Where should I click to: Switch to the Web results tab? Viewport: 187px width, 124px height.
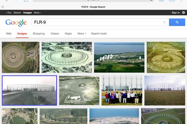click(x=9, y=33)
